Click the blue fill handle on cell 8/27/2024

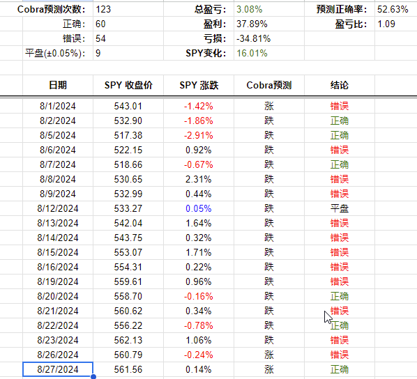[x=93, y=377]
